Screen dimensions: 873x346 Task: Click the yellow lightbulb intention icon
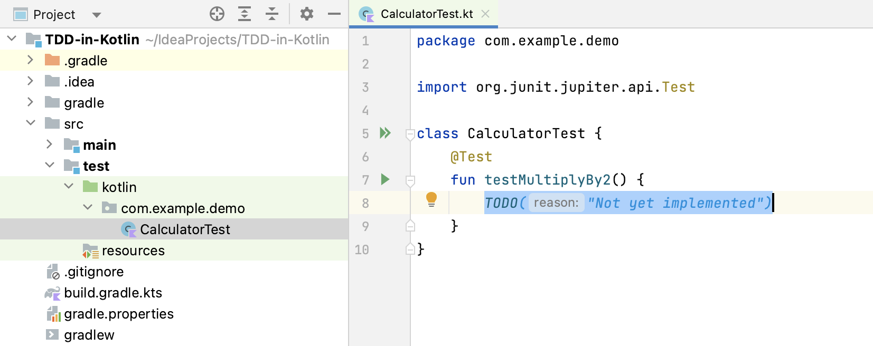pos(431,199)
